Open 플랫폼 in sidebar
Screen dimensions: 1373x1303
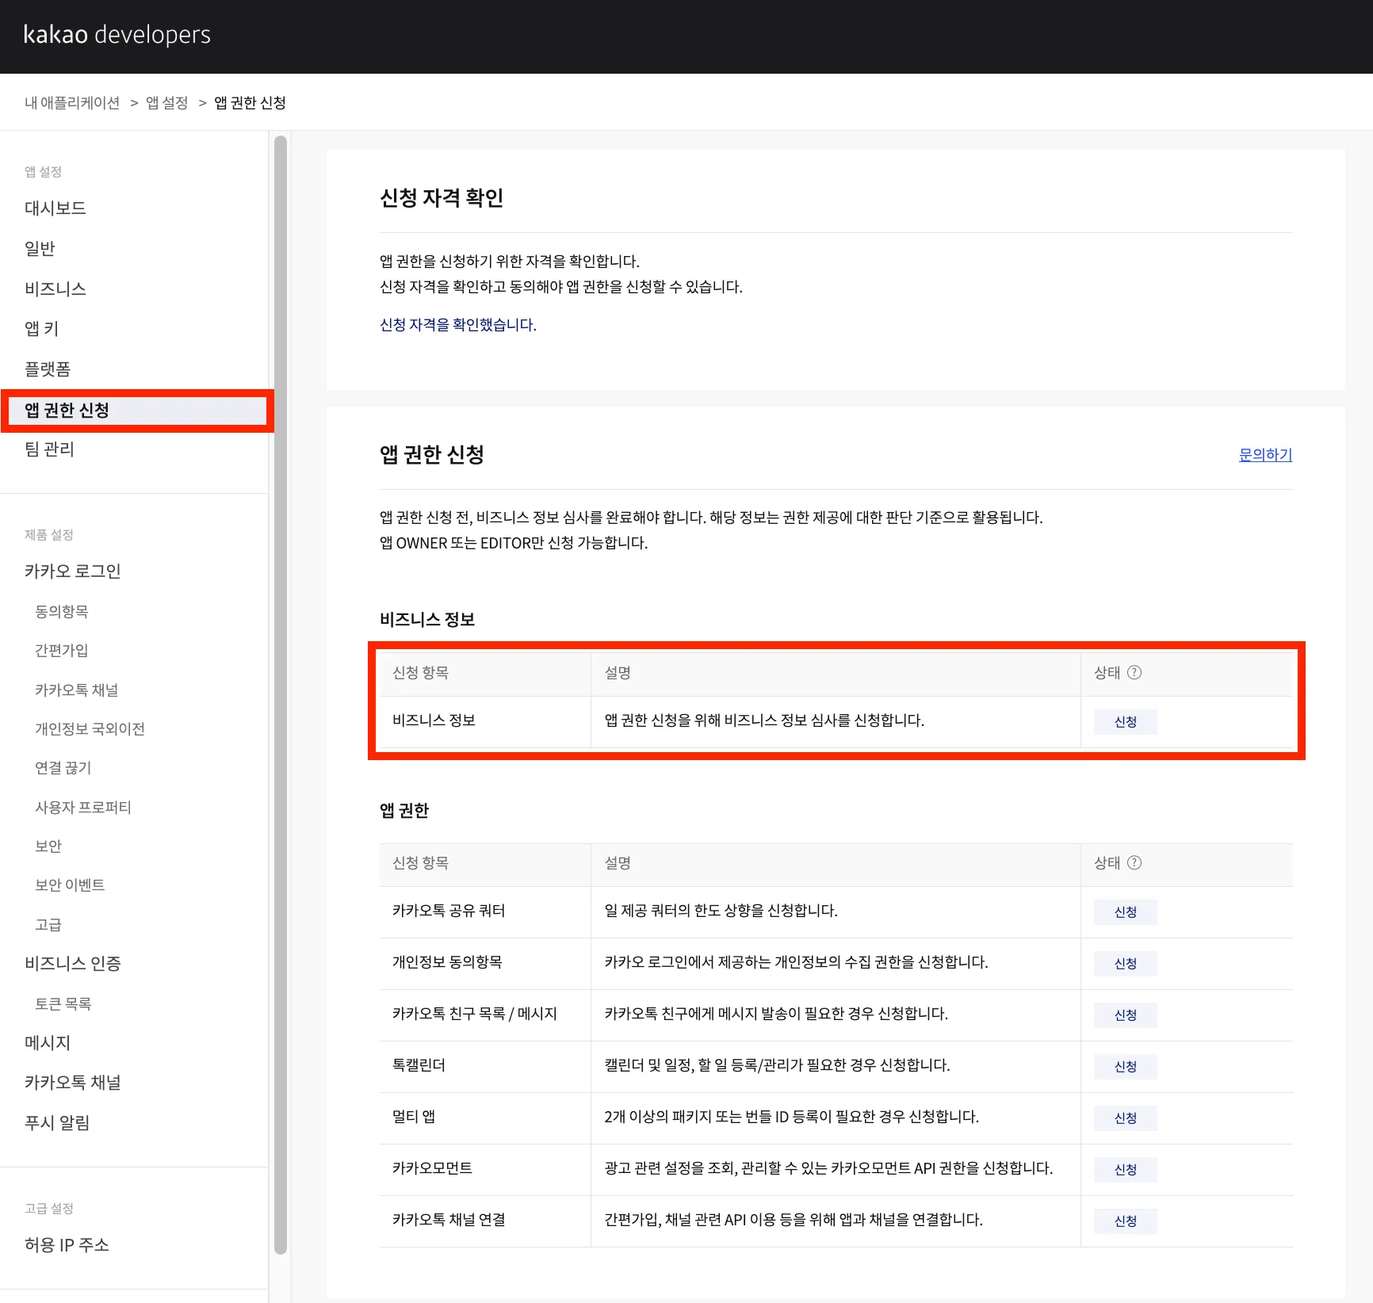(x=48, y=369)
